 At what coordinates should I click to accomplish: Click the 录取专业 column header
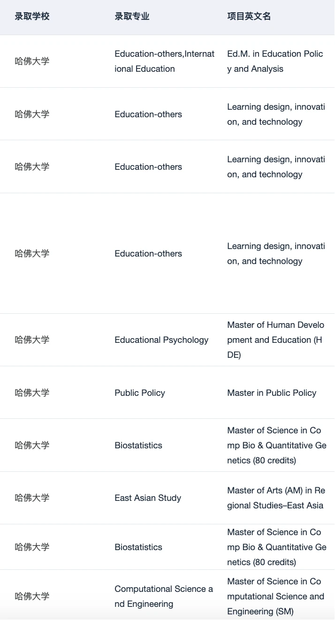click(132, 16)
